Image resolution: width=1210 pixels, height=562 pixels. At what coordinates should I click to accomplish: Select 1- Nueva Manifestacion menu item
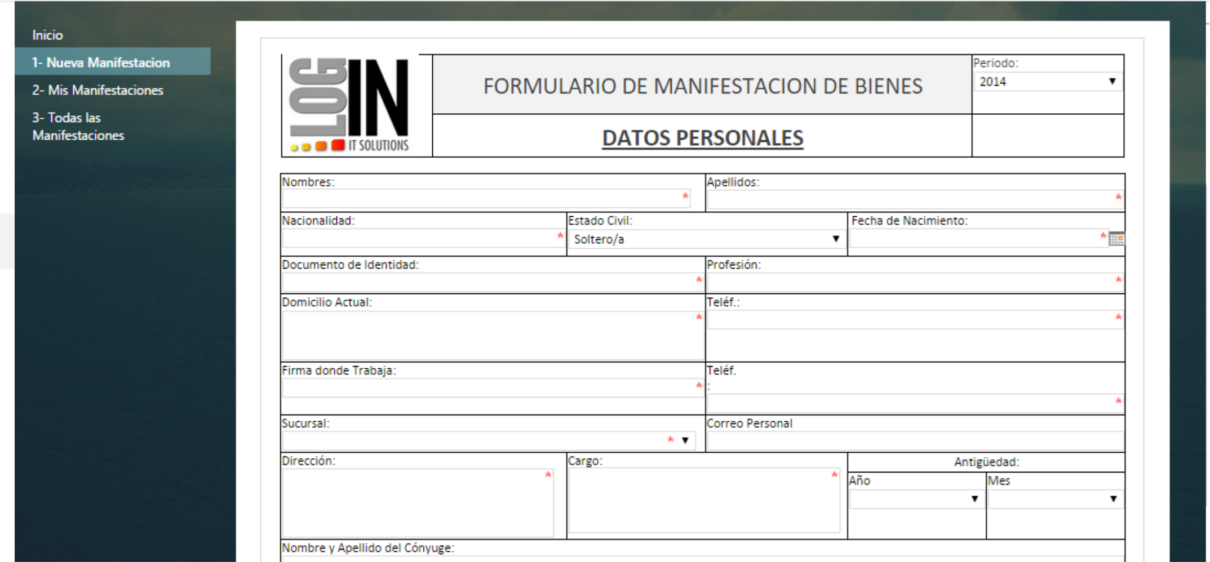click(113, 62)
